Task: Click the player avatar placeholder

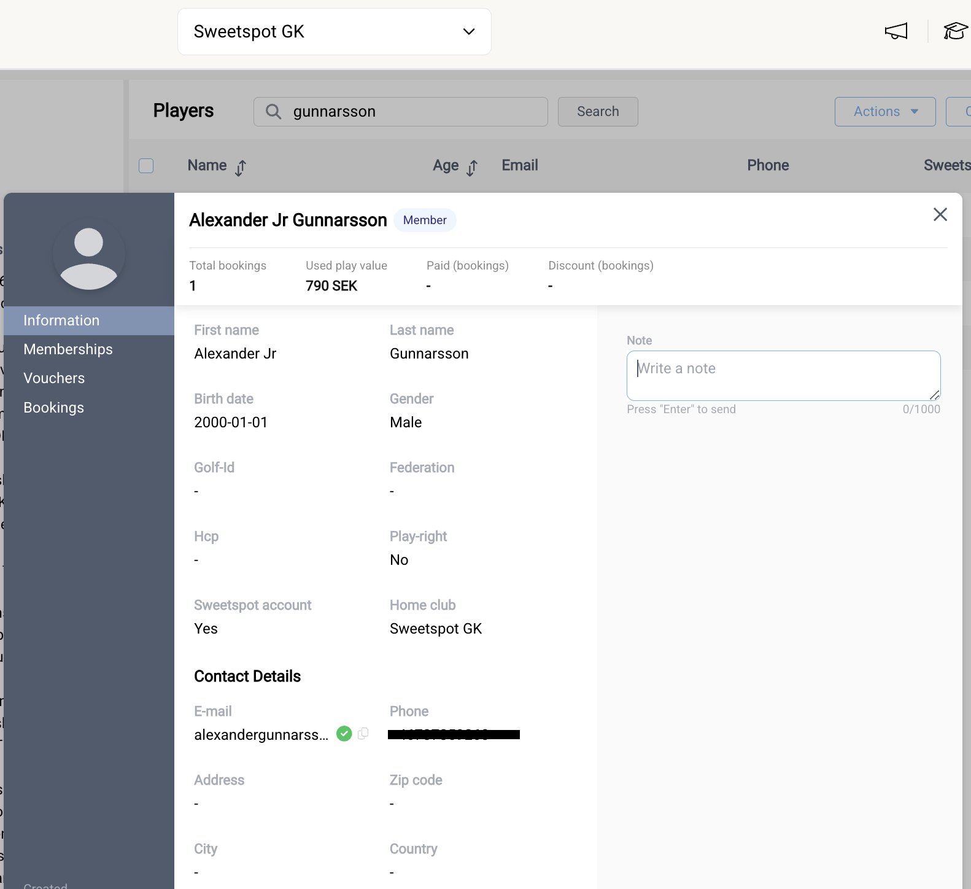Action: [89, 258]
